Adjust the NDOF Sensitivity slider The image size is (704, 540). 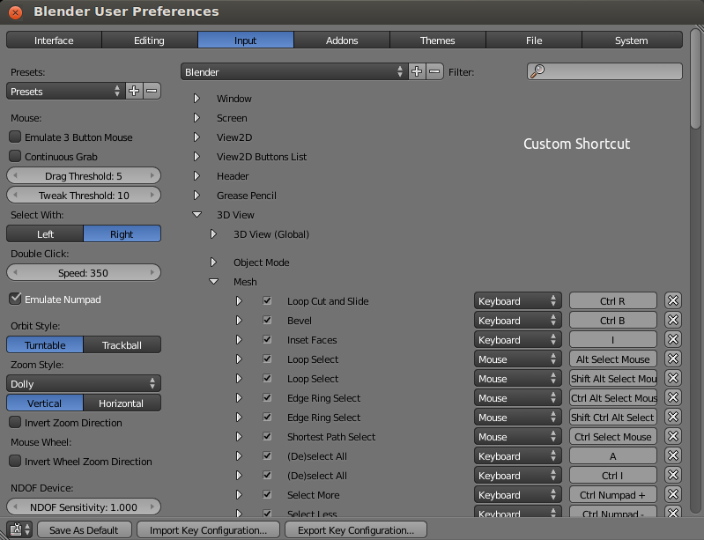(84, 507)
